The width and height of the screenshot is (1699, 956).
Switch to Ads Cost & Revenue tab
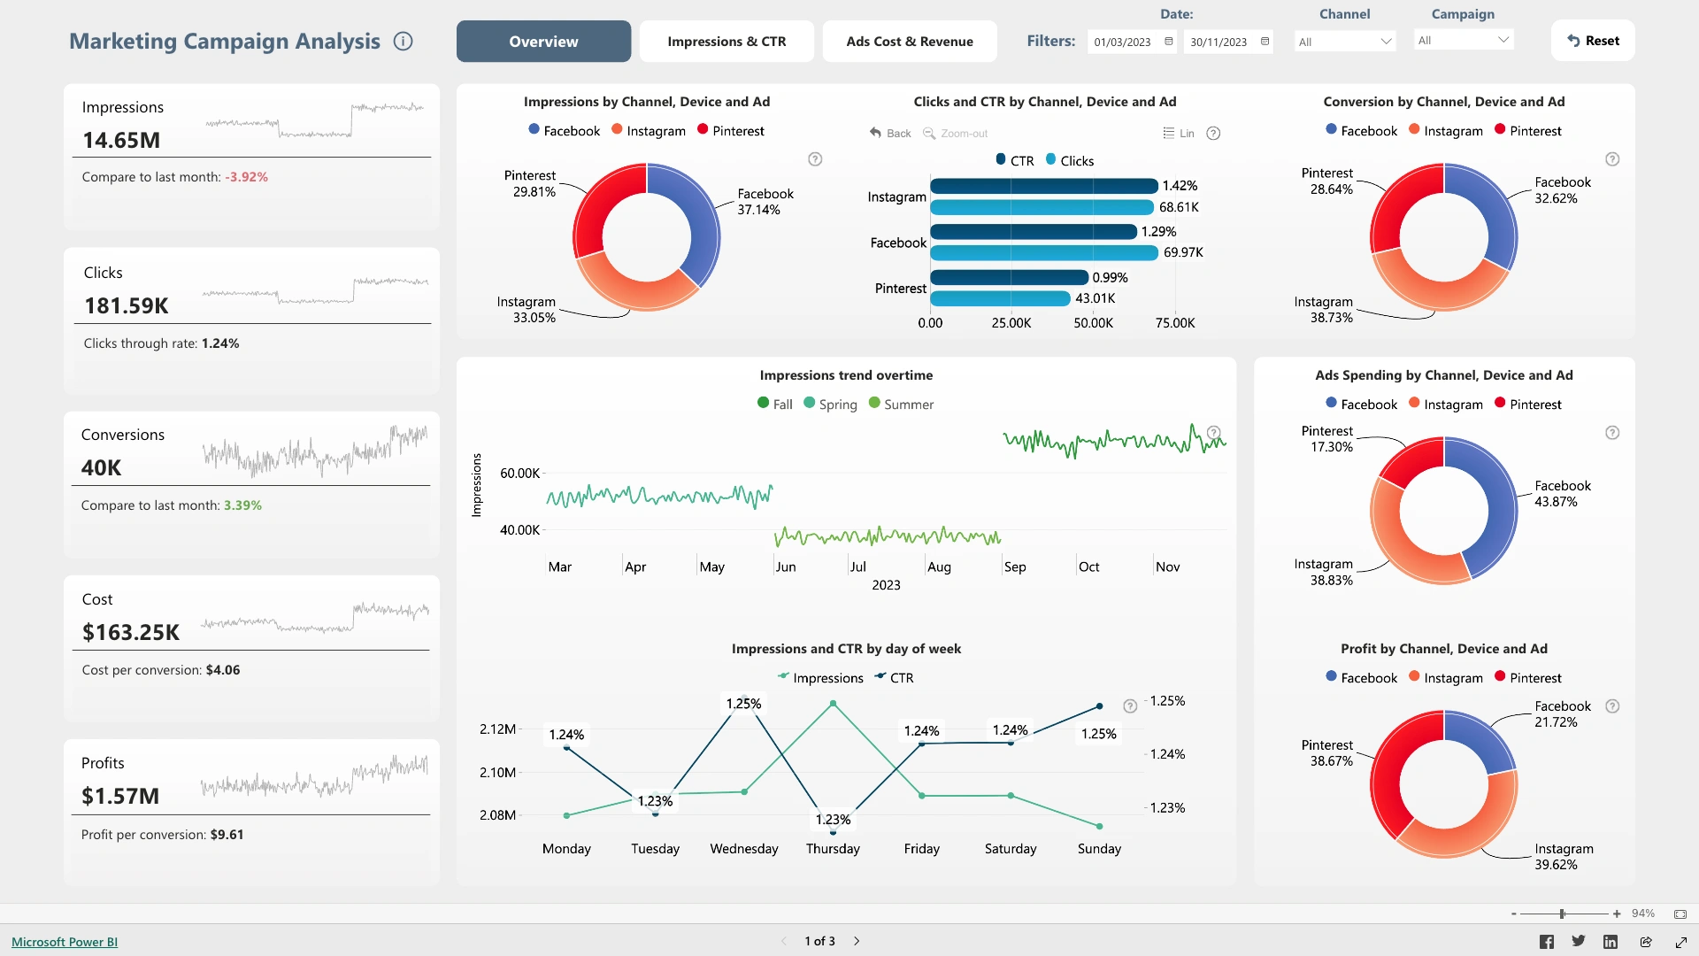(x=910, y=41)
